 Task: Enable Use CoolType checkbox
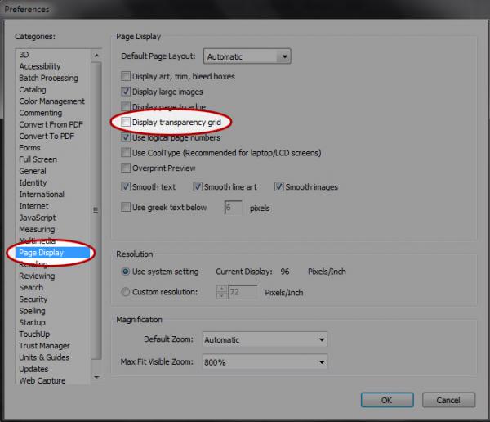click(126, 152)
